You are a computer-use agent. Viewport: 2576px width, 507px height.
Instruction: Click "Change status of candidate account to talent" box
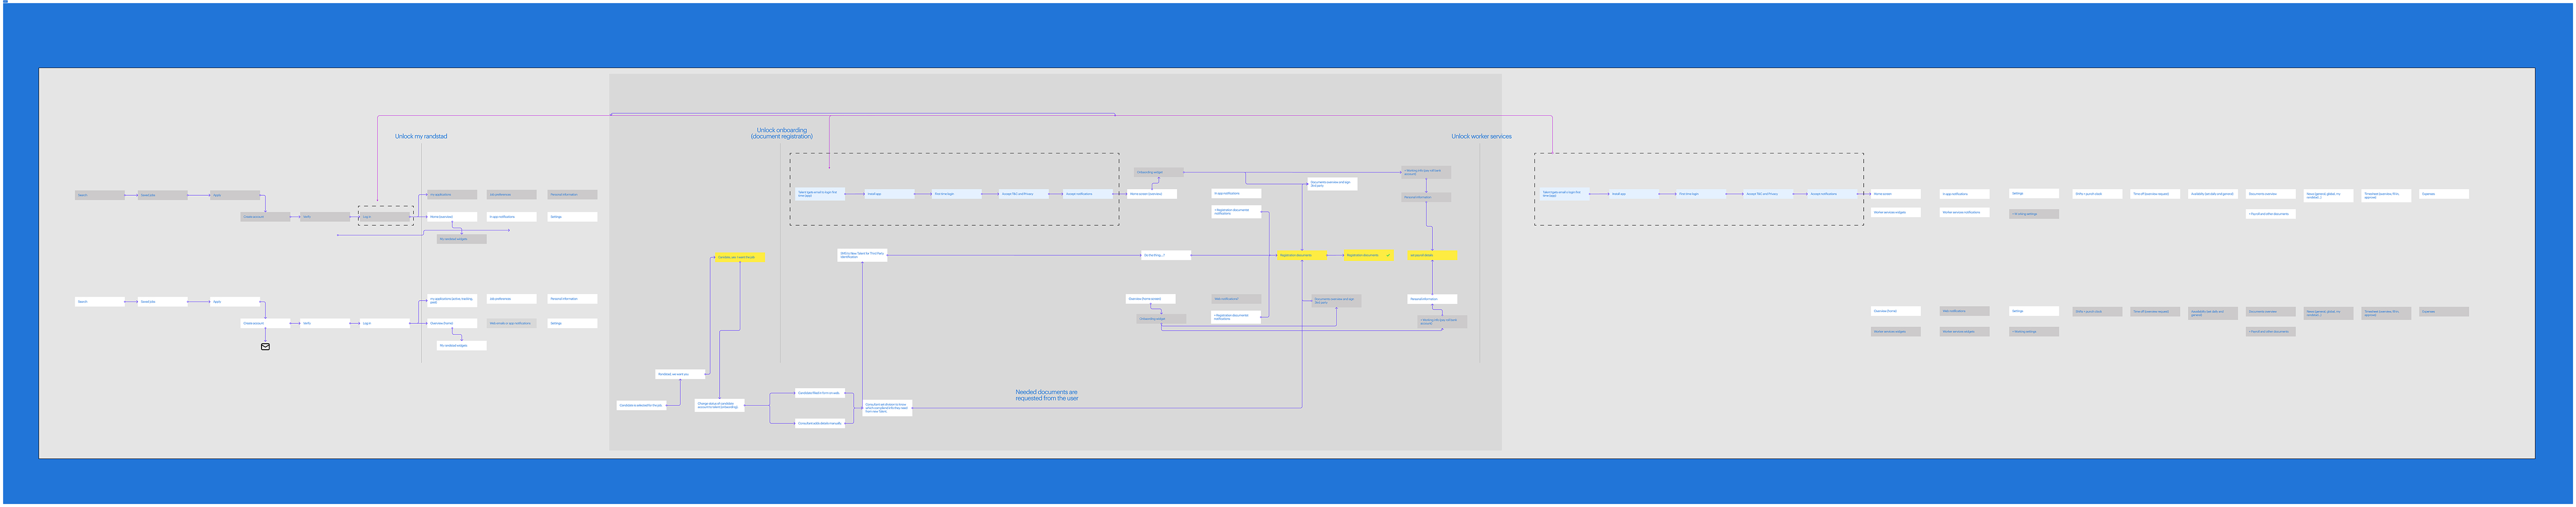point(720,405)
